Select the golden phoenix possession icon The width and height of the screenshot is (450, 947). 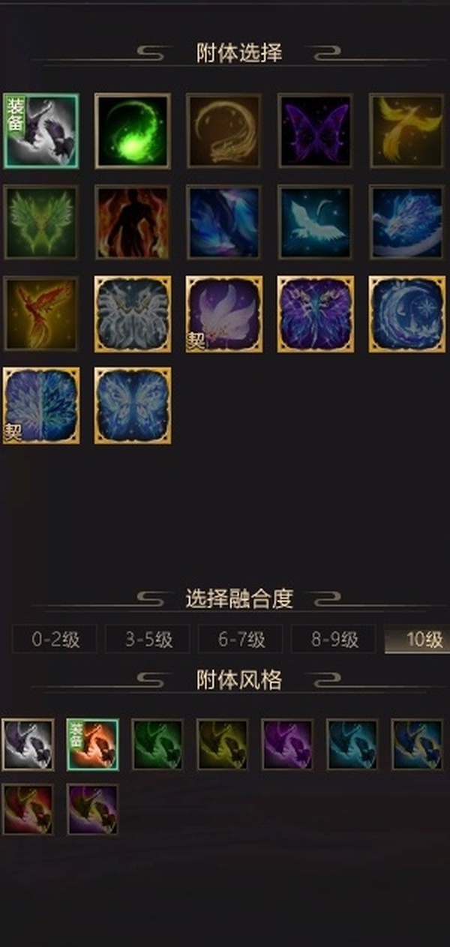407,130
